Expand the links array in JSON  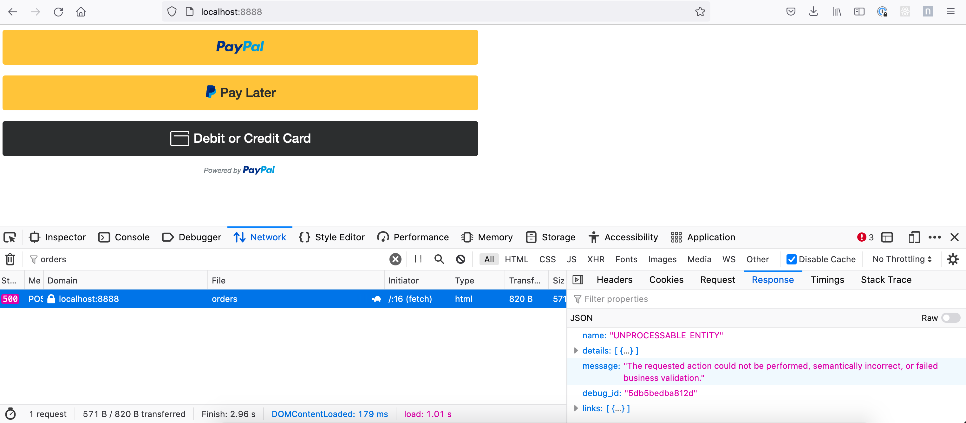576,408
